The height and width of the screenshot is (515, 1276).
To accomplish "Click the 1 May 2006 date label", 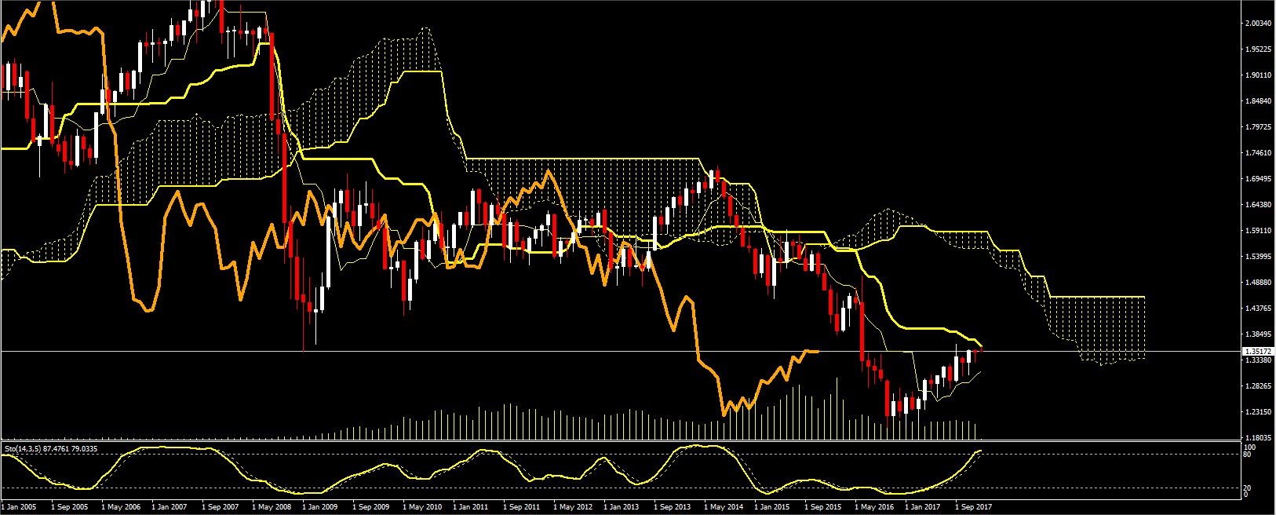I will 119,508.
